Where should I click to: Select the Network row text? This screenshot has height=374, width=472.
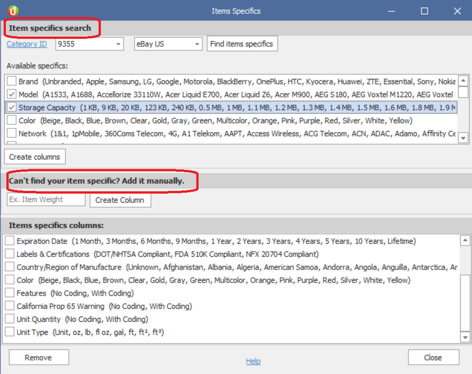tap(237, 133)
